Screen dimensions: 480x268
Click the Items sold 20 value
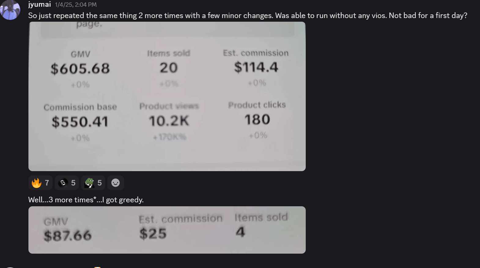168,68
